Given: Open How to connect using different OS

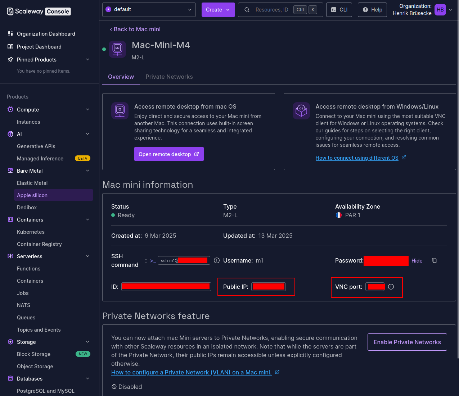Looking at the screenshot, I should point(361,158).
